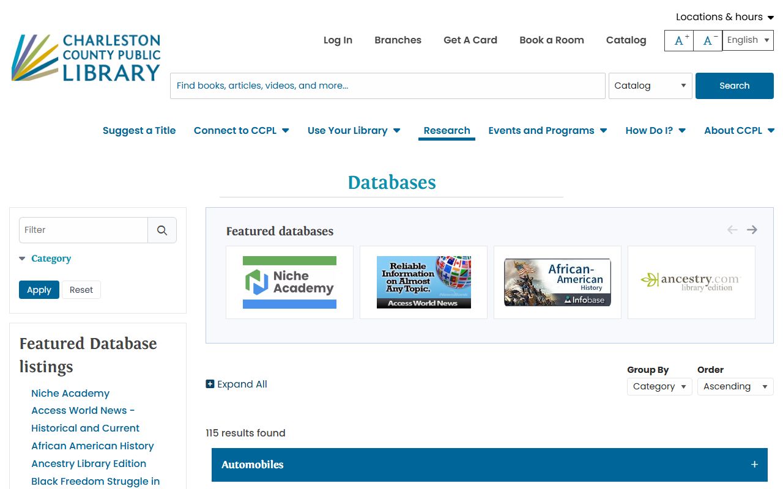The height and width of the screenshot is (489, 783).
Task: Open Access World News sidebar link
Action: click(x=85, y=419)
